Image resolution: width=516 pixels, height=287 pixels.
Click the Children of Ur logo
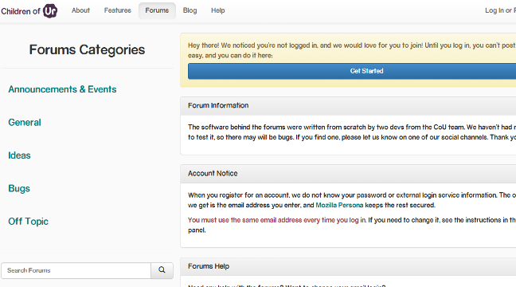[x=29, y=11]
